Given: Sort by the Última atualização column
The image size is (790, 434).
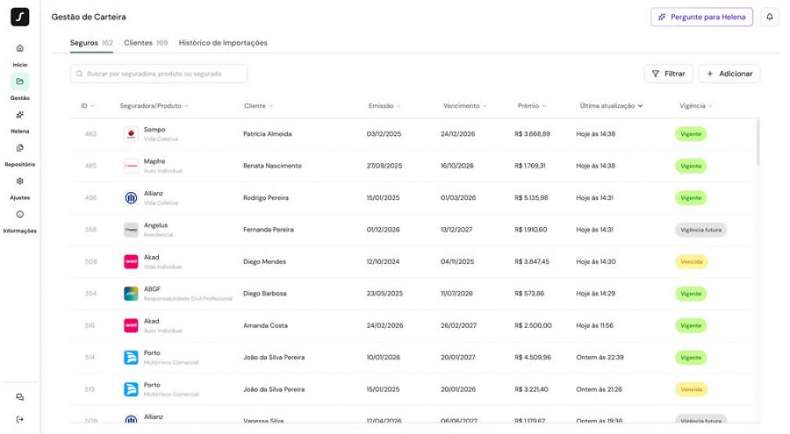Looking at the screenshot, I should click(x=612, y=105).
